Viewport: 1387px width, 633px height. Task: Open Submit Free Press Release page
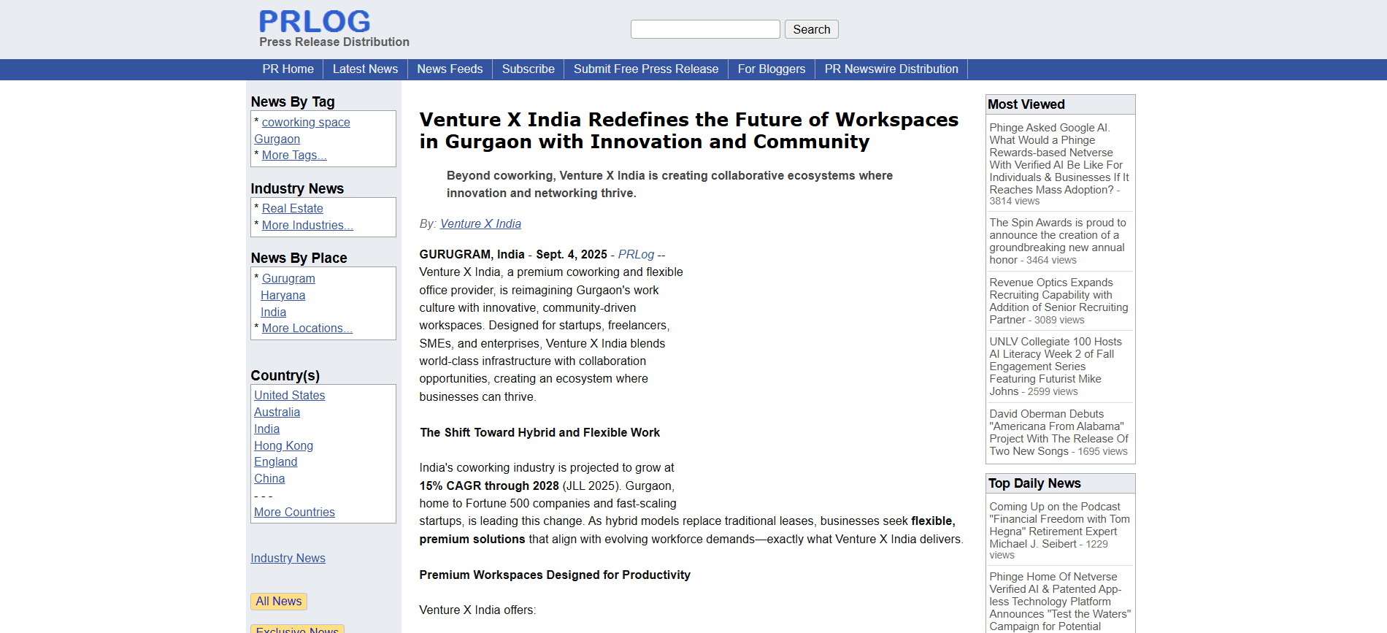pos(645,69)
